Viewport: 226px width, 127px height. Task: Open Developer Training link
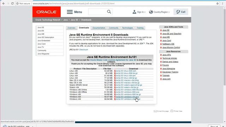pyautogui.click(x=170, y=72)
